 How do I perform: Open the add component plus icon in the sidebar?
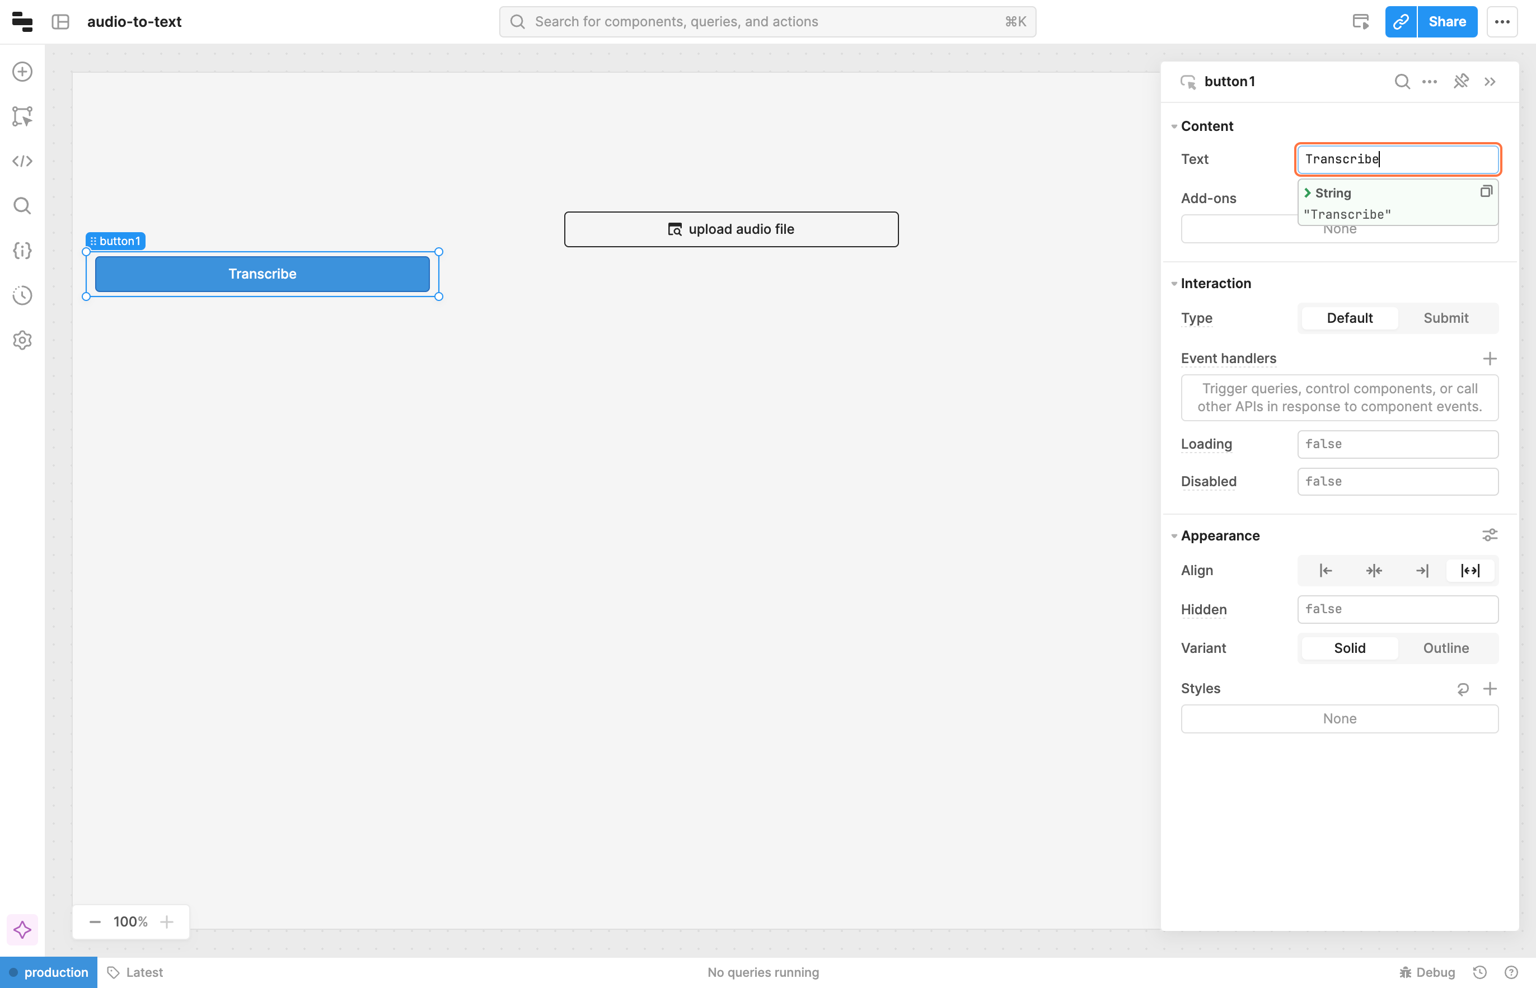(22, 71)
